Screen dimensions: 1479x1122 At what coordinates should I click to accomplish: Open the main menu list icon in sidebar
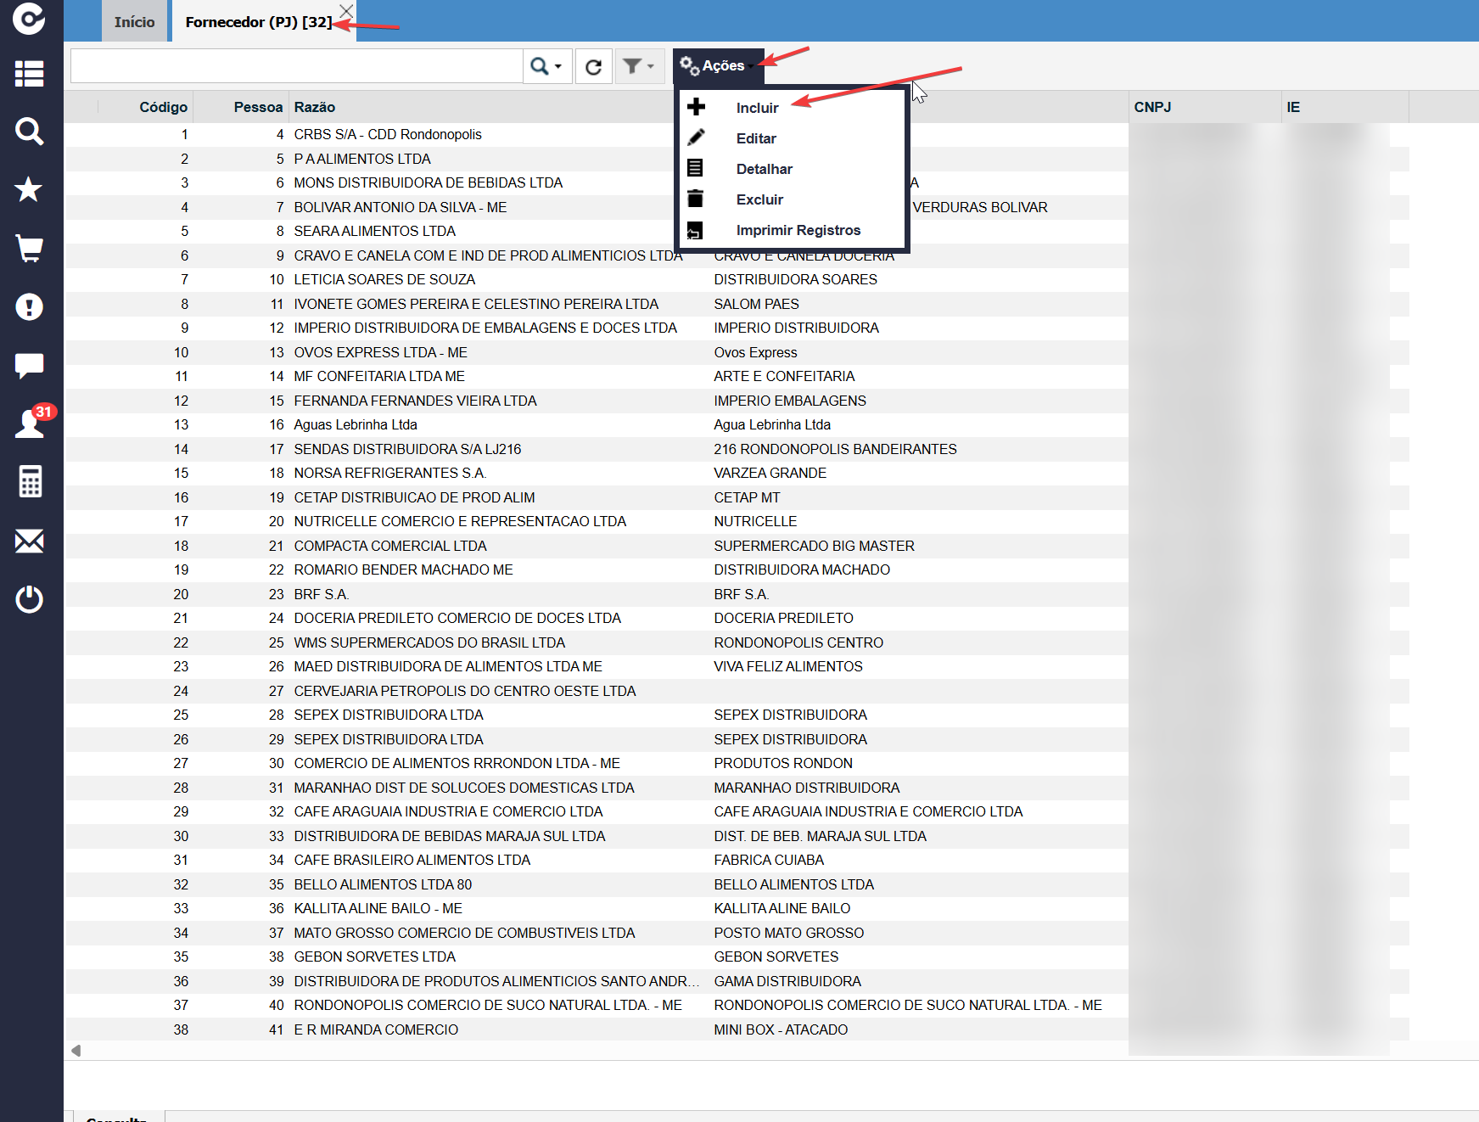[x=30, y=74]
